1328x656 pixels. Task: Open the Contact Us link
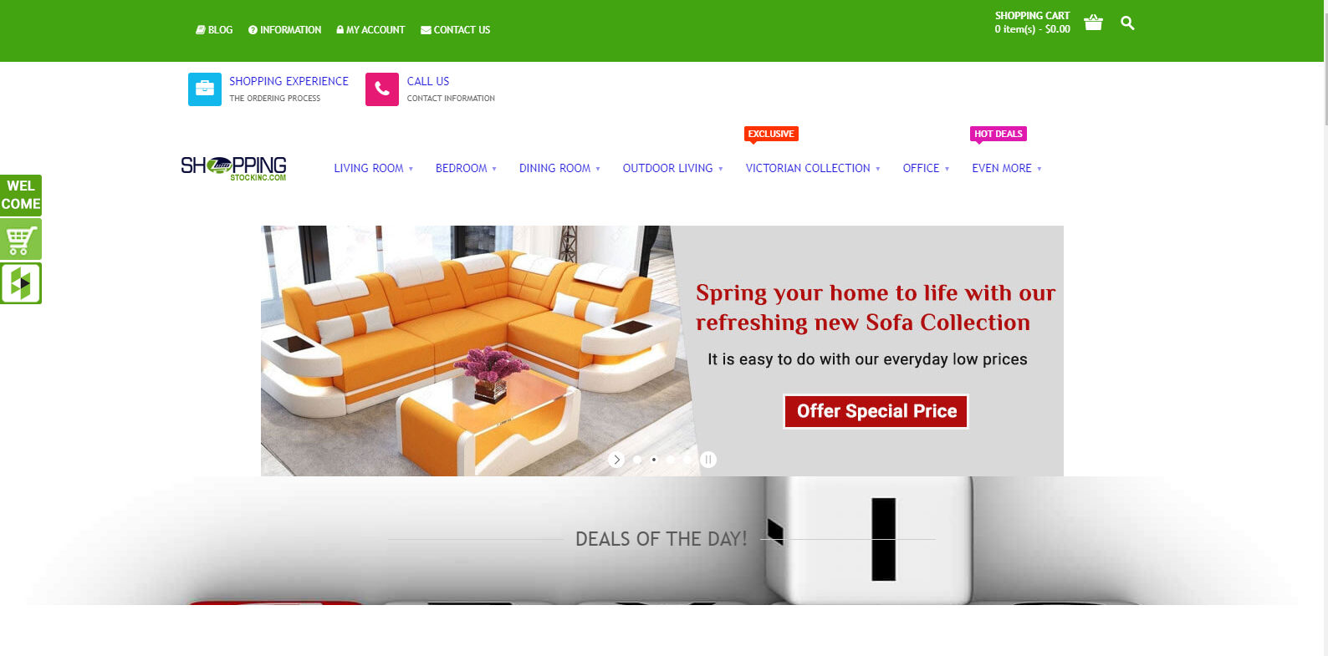pos(456,30)
